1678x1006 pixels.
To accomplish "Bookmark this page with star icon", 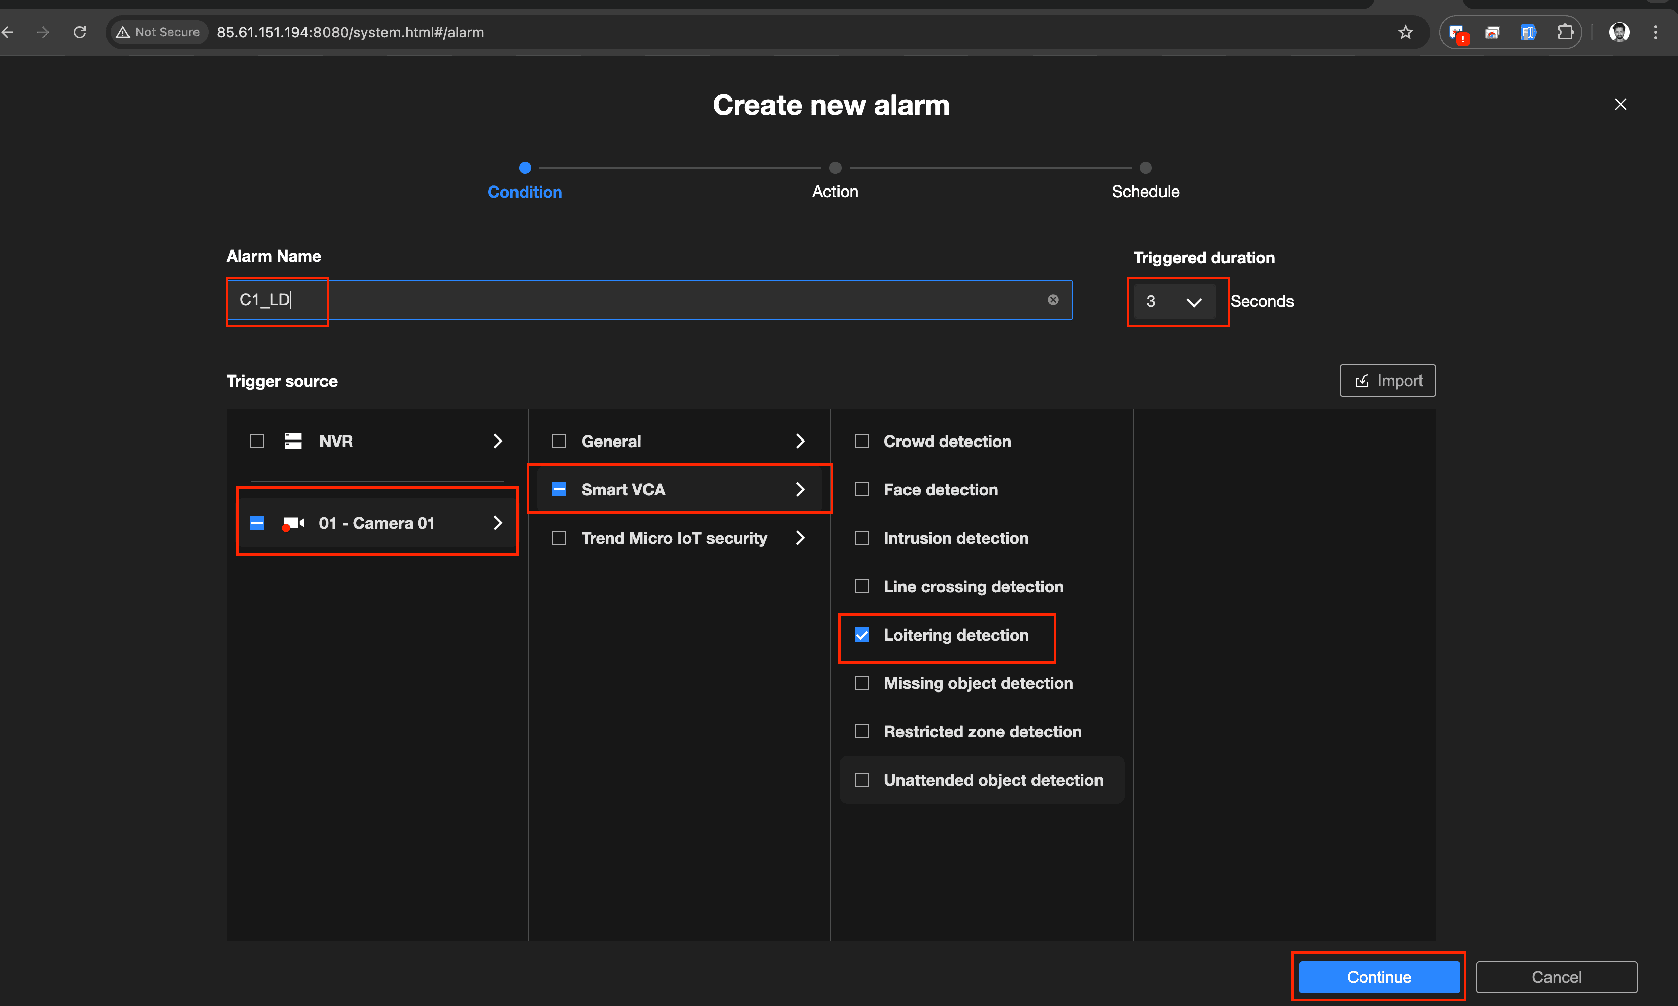I will [x=1405, y=32].
